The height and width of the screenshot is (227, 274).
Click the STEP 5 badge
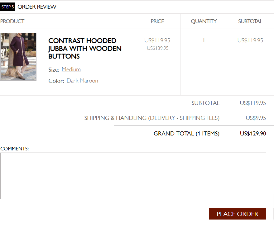pyautogui.click(x=7, y=7)
